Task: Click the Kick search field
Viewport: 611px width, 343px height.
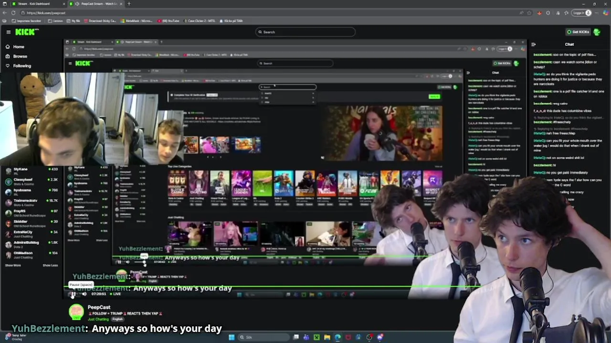Action: pos(305,32)
